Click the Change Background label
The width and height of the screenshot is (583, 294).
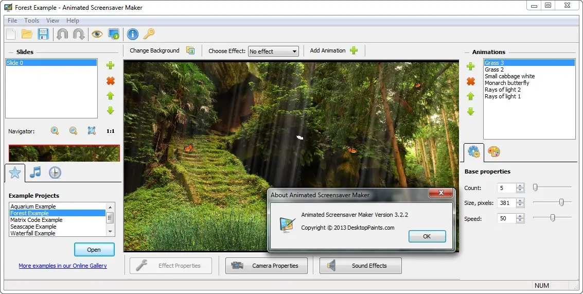click(x=154, y=50)
